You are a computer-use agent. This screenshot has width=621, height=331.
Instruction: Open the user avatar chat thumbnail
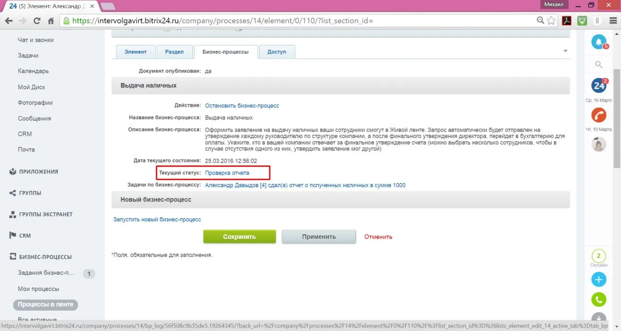point(599,145)
